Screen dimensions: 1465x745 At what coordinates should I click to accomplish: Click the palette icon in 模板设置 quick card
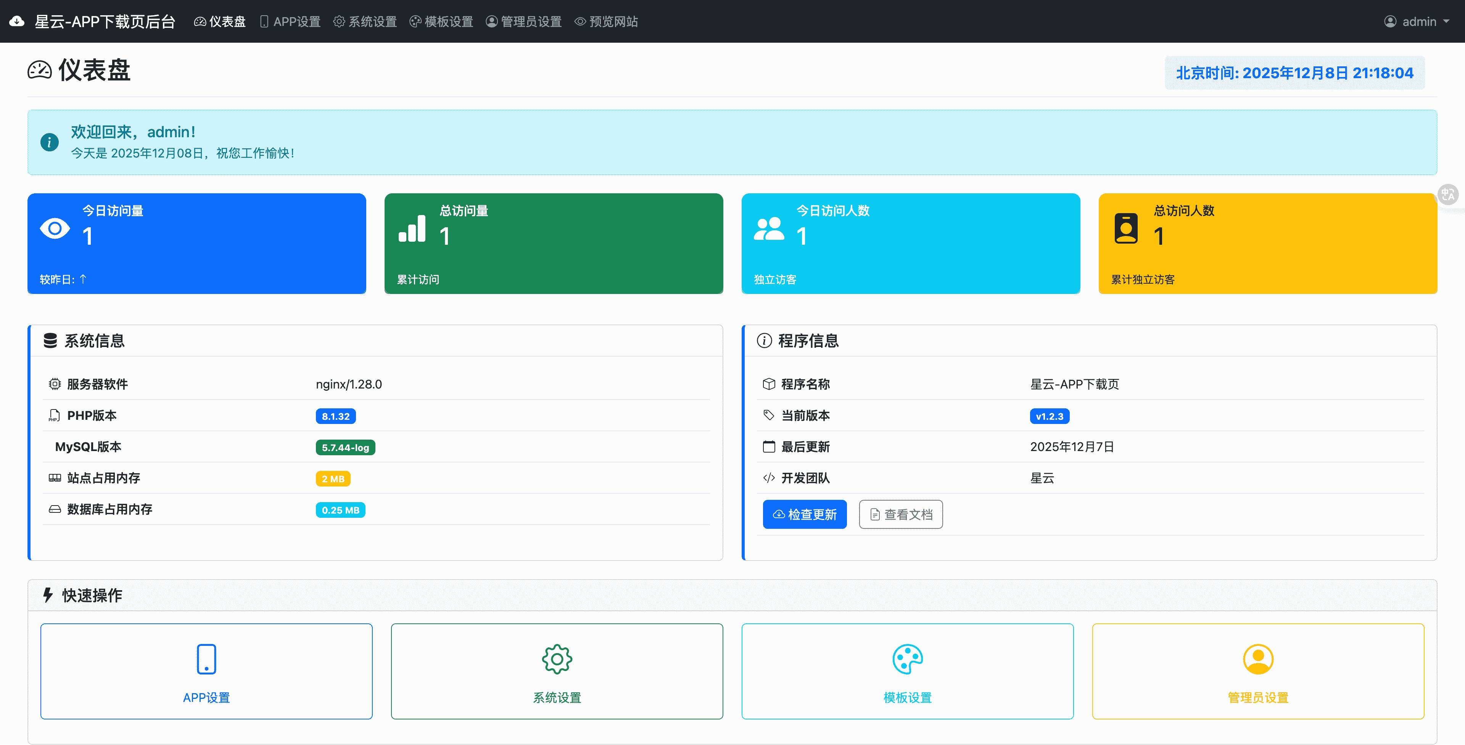tap(907, 659)
